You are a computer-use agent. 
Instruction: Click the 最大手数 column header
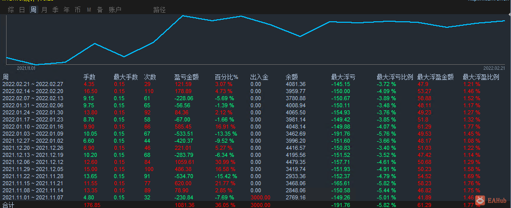[x=125, y=77]
